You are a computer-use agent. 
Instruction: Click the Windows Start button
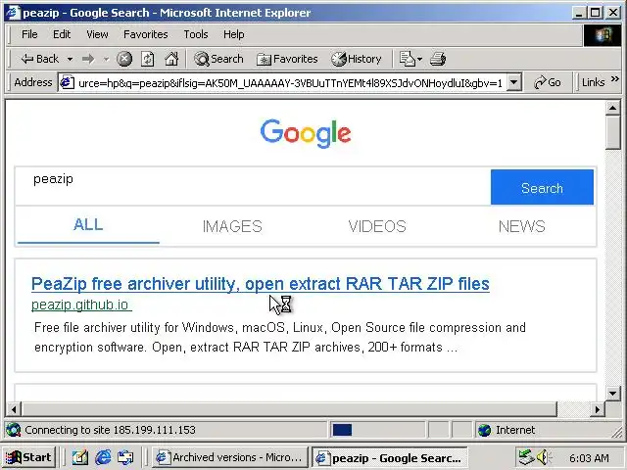[x=28, y=457]
